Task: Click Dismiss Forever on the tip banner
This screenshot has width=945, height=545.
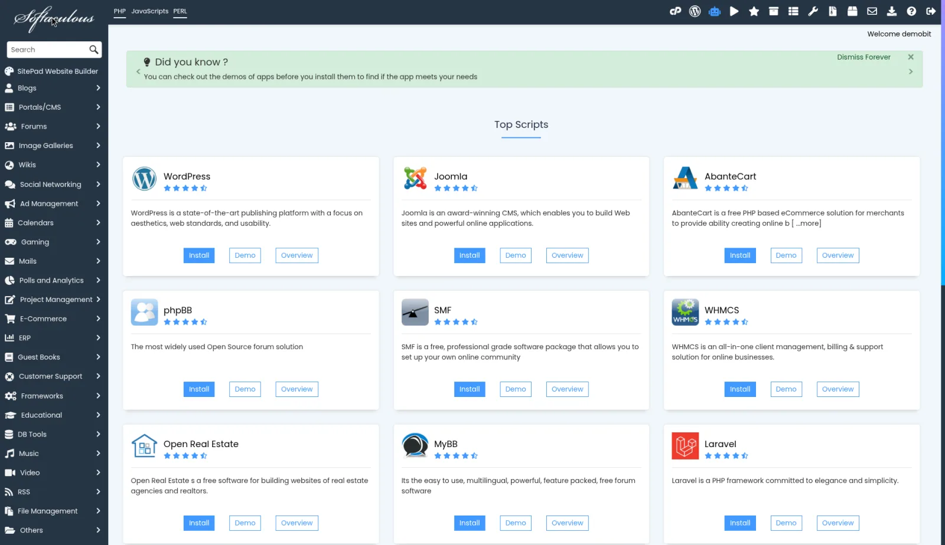Action: pos(863,57)
